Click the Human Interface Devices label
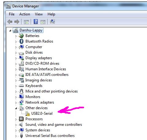Viewport: 147px width, 140px height. pyautogui.click(x=46, y=69)
